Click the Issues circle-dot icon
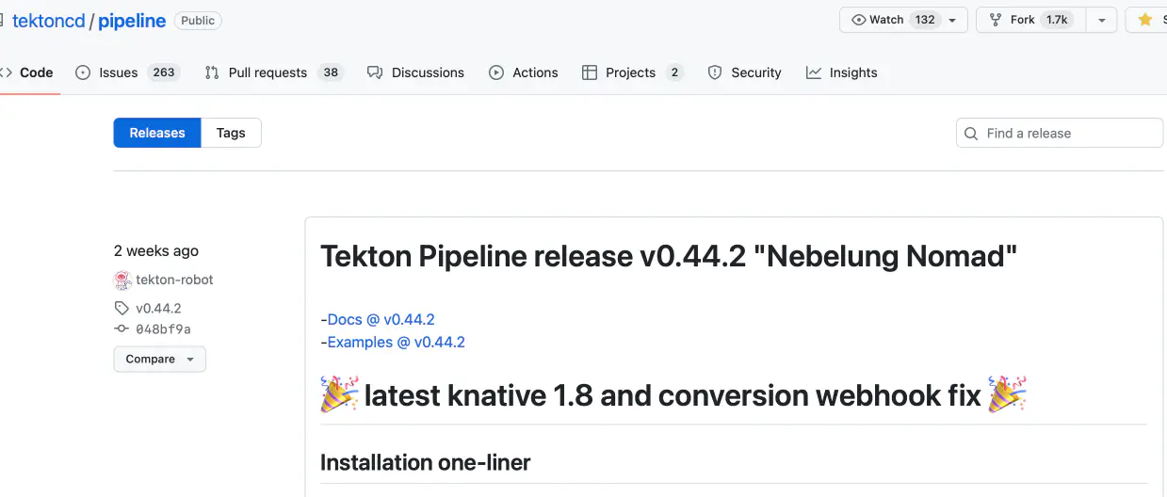Viewport: 1167px width, 497px height. 83,72
